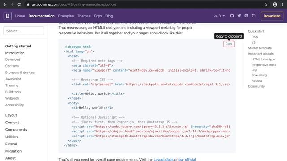Open Browsers & devices page

(x=20, y=72)
